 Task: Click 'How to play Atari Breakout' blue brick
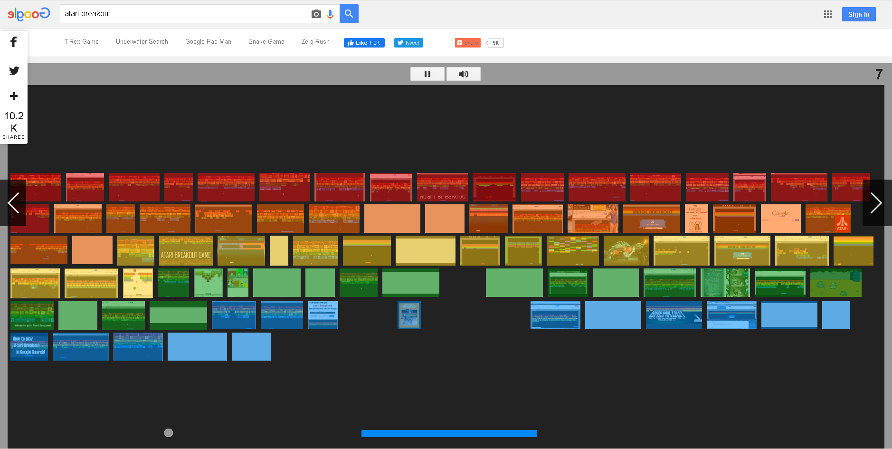29,346
